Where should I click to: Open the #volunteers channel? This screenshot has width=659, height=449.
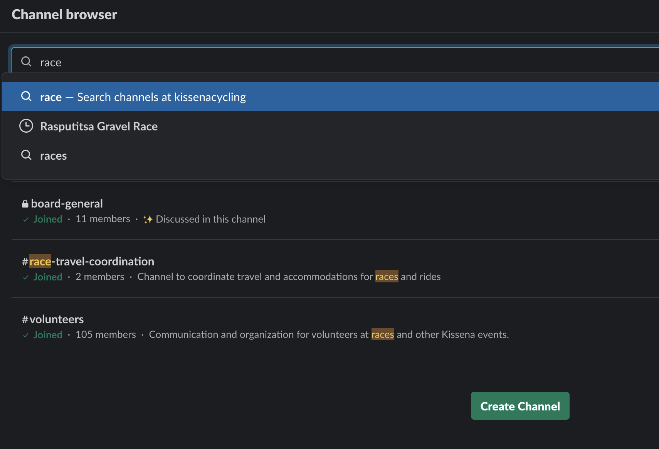click(53, 319)
